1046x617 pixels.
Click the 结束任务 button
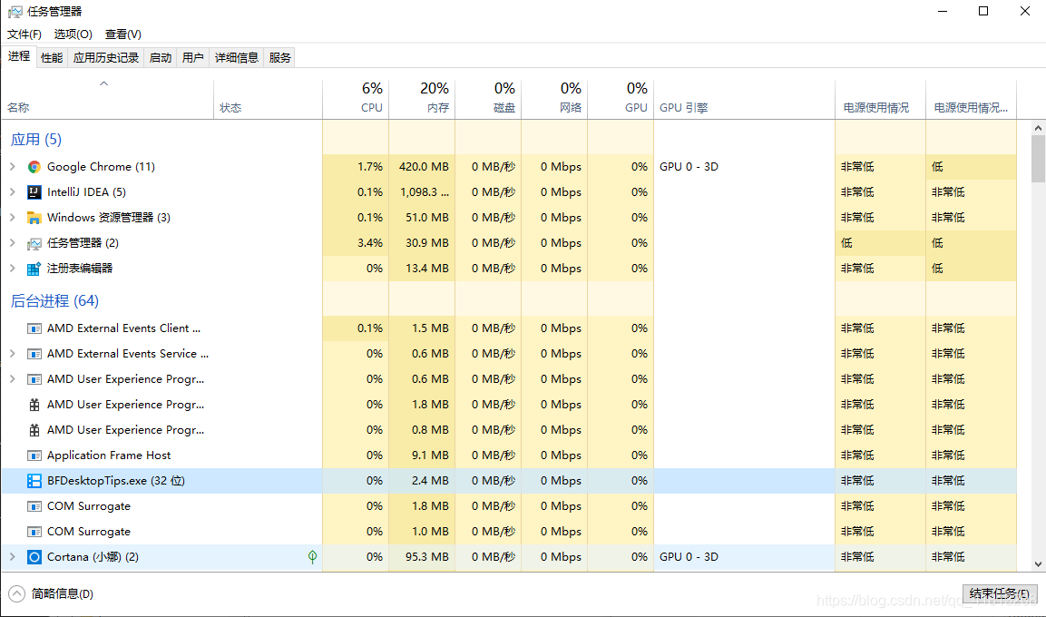(x=1000, y=593)
